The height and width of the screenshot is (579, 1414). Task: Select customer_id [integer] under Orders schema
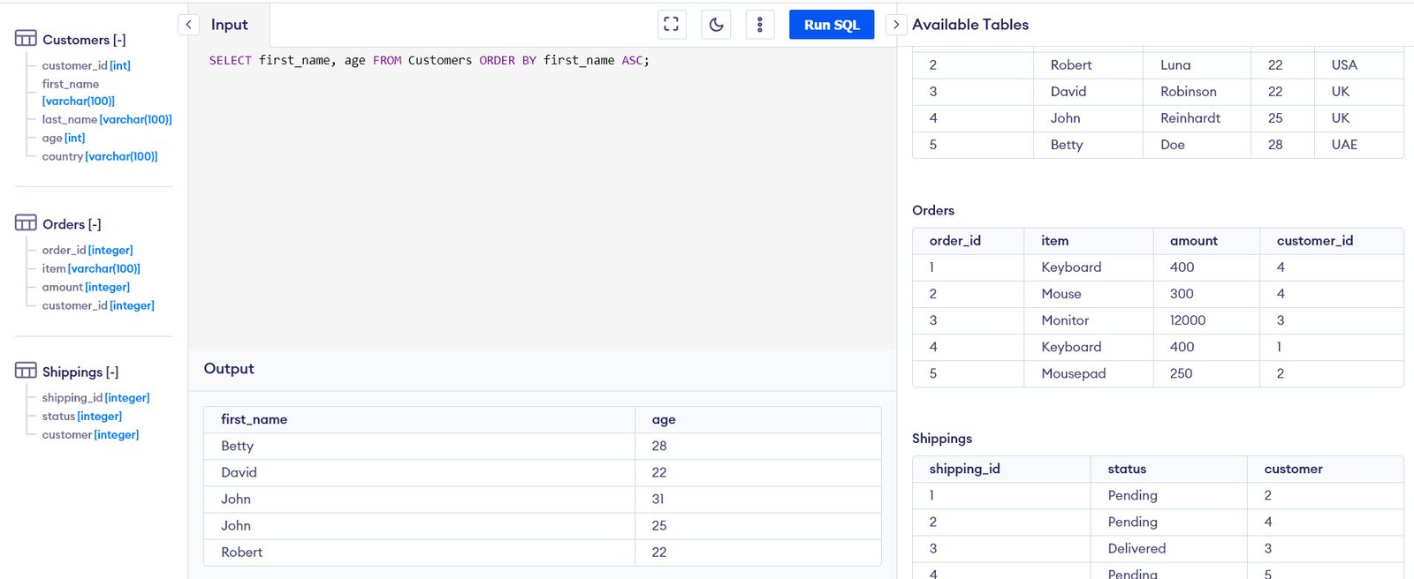98,305
